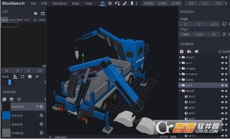The image size is (230, 139).
Task: Open the Transform menu
Action: pos(59,3)
